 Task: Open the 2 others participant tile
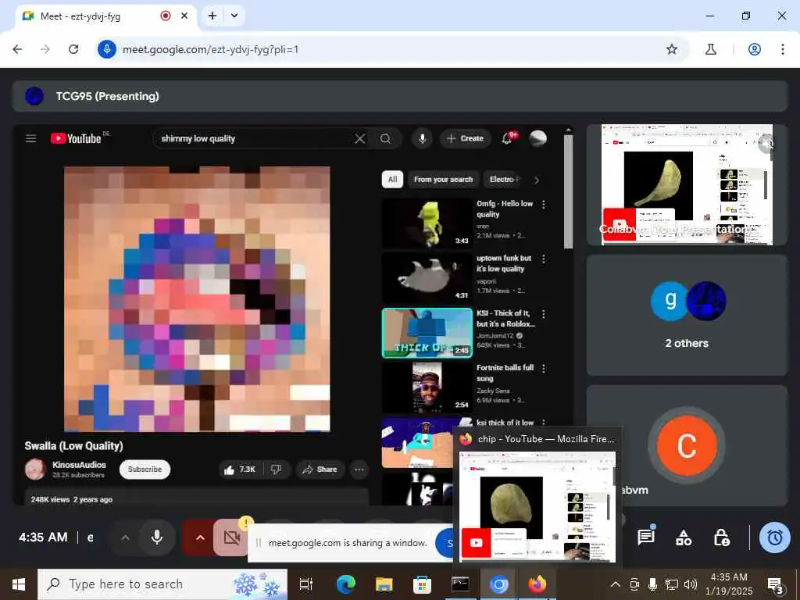(687, 316)
